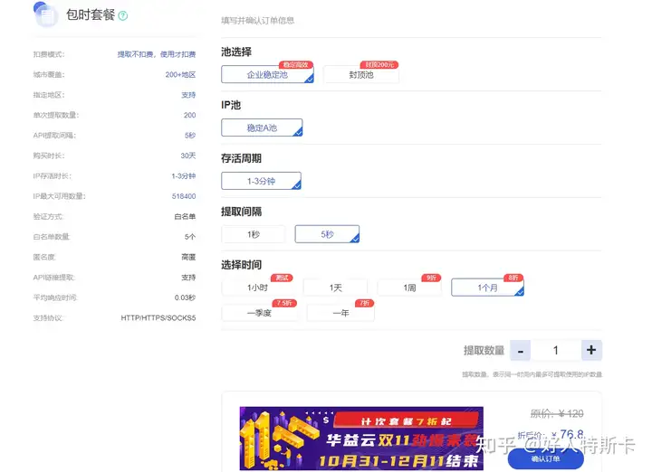Click the 5个 whitelist count value

point(190,237)
